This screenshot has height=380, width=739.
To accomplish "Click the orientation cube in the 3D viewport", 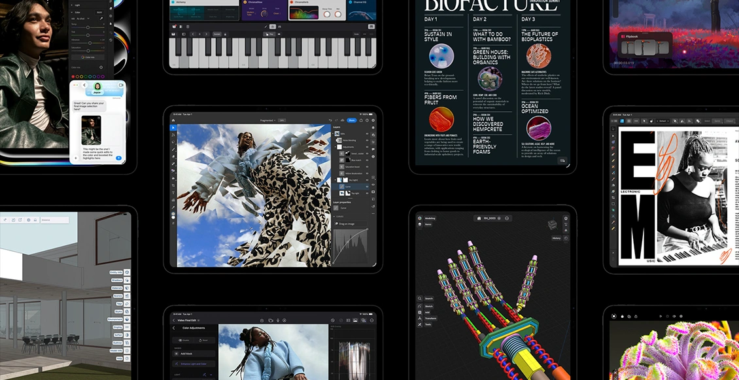I will point(553,224).
